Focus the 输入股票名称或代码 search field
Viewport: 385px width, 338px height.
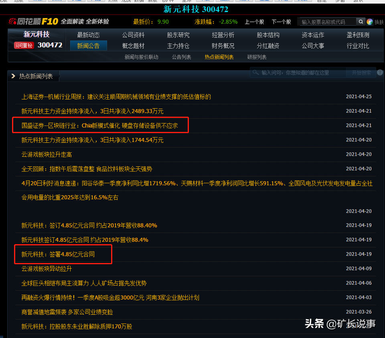[x=328, y=22]
